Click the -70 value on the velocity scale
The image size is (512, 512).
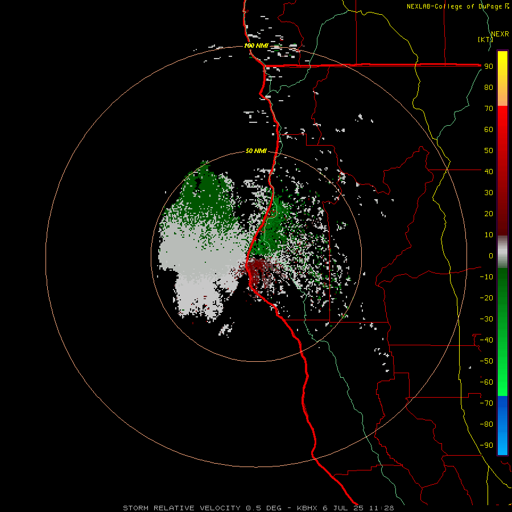pos(486,403)
